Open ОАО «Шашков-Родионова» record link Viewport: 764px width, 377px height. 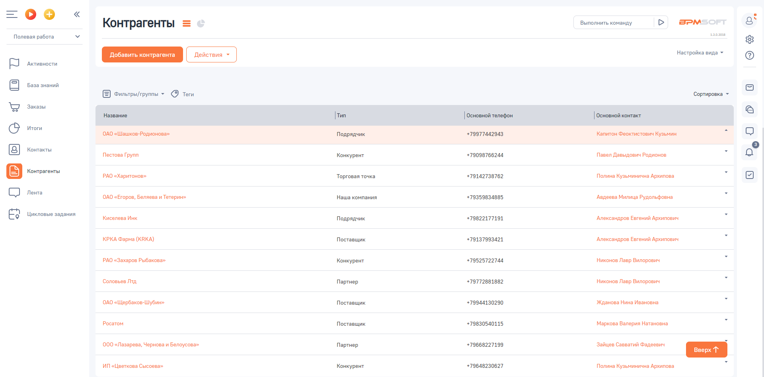click(x=136, y=134)
